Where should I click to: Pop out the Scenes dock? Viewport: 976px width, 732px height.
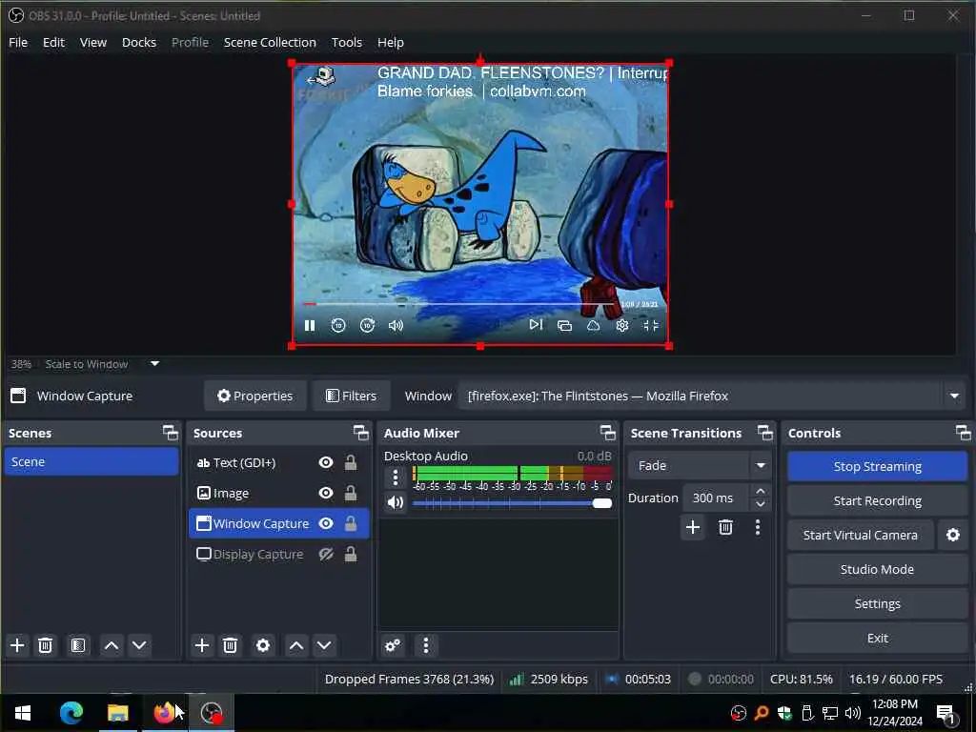tap(170, 433)
